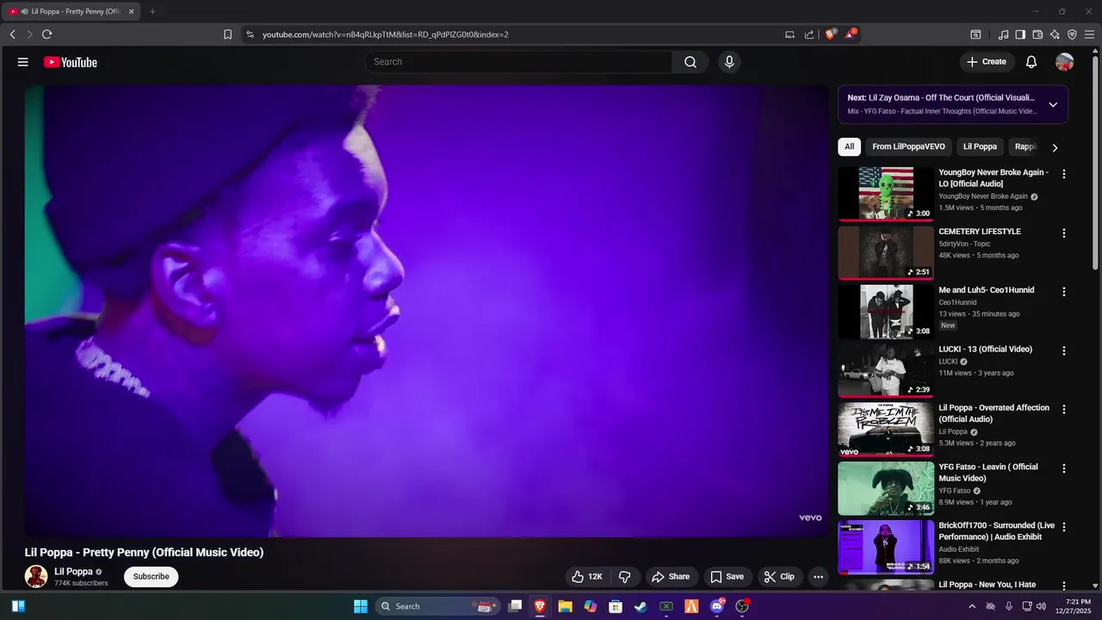Toggle the browser sidebar panel
Viewport: 1102px width, 620px height.
pyautogui.click(x=1020, y=34)
